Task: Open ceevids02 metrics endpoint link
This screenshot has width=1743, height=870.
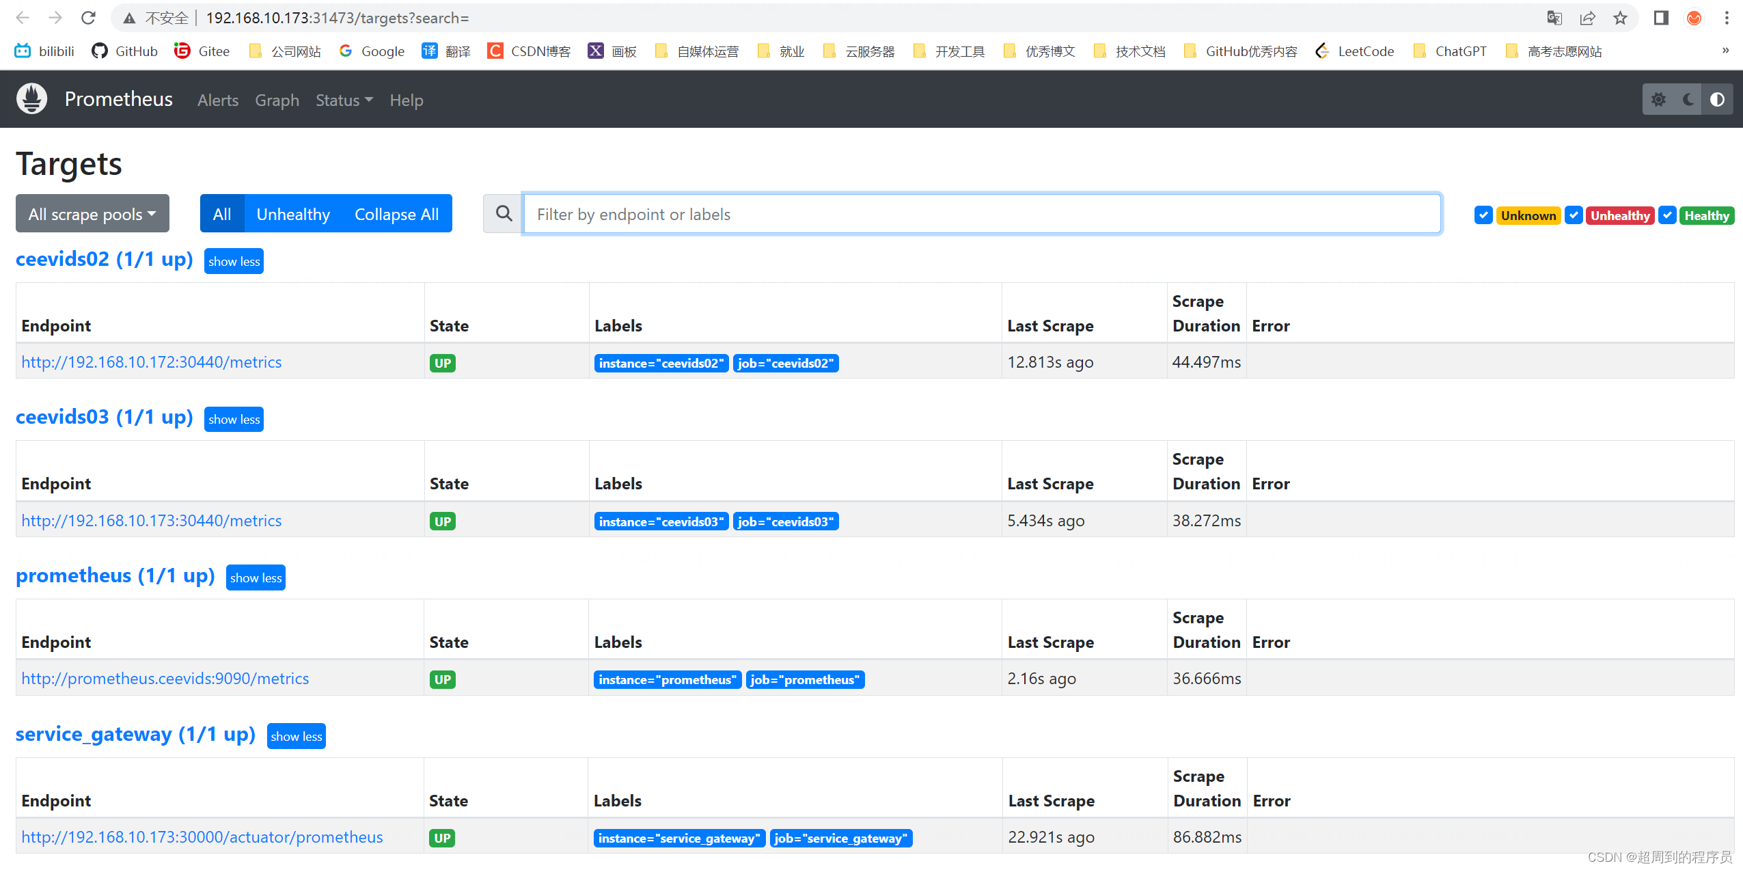Action: (152, 362)
